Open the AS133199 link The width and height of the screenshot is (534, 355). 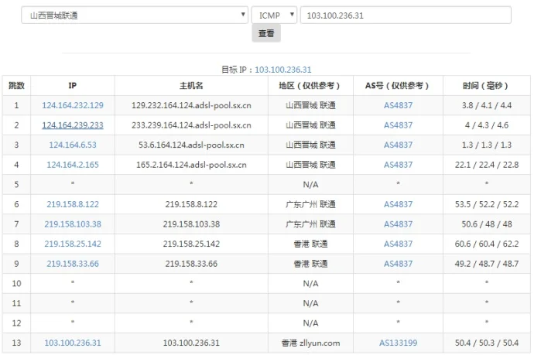[398, 343]
